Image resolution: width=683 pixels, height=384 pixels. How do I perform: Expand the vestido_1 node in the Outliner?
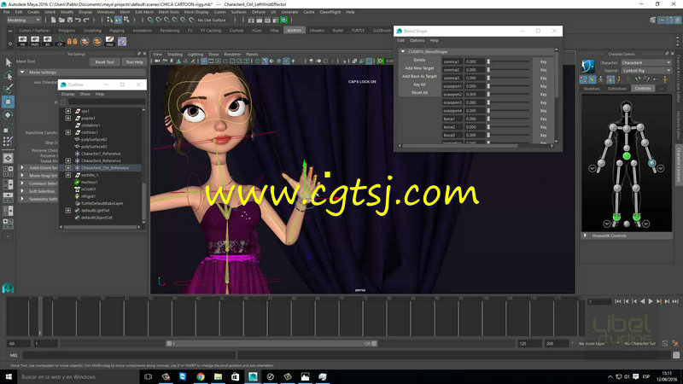[68, 175]
